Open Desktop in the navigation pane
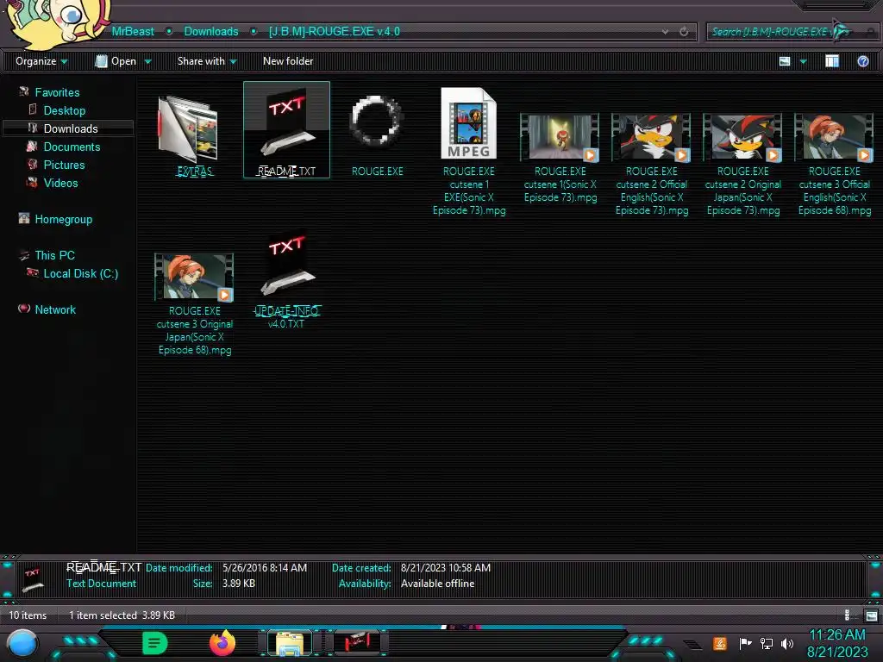 click(x=64, y=110)
